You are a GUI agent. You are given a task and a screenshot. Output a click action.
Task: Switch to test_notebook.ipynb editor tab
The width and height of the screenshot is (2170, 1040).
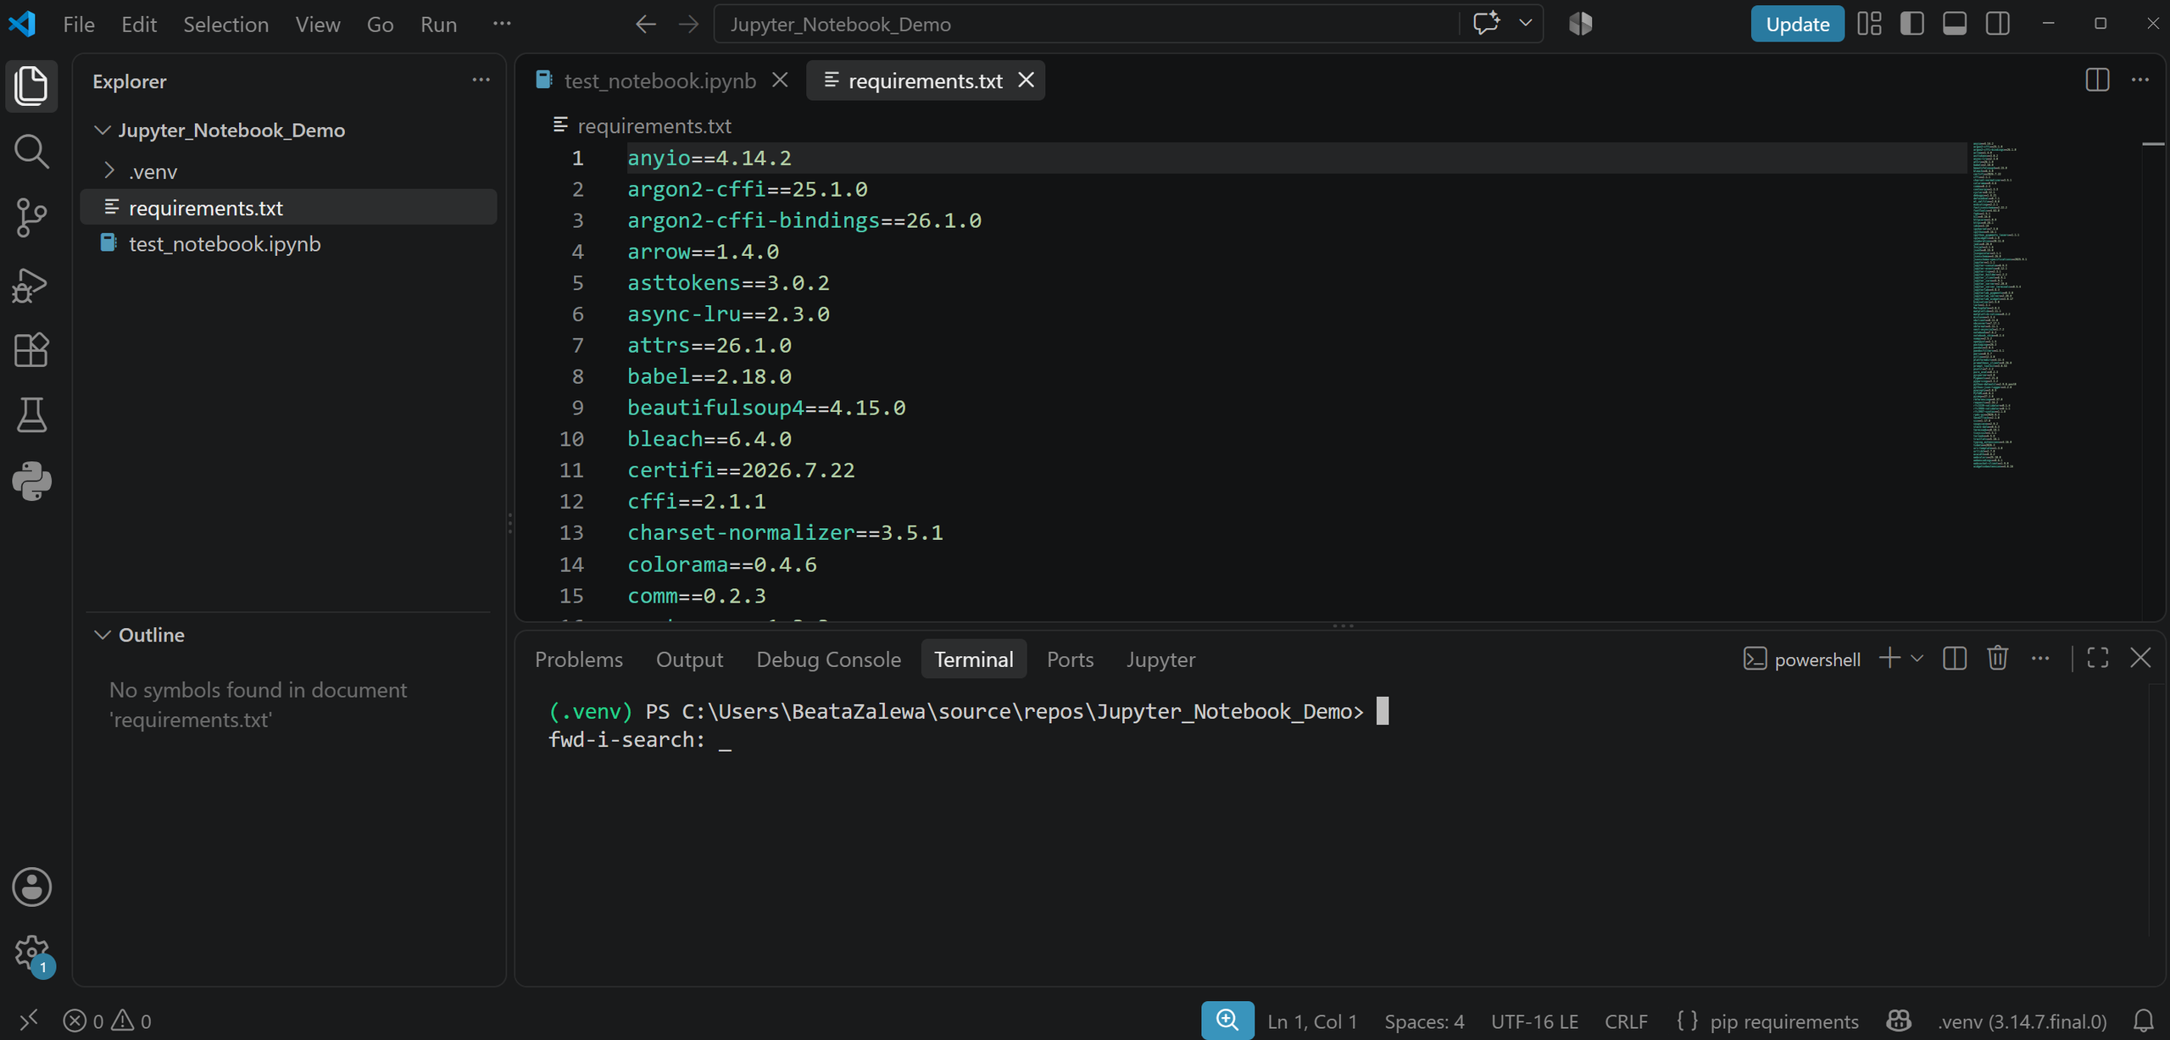click(660, 81)
